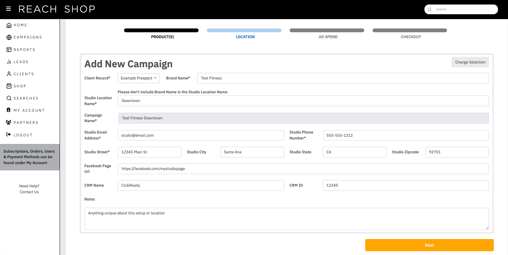Open the Contact Us link
This screenshot has width=508, height=255.
[29, 192]
